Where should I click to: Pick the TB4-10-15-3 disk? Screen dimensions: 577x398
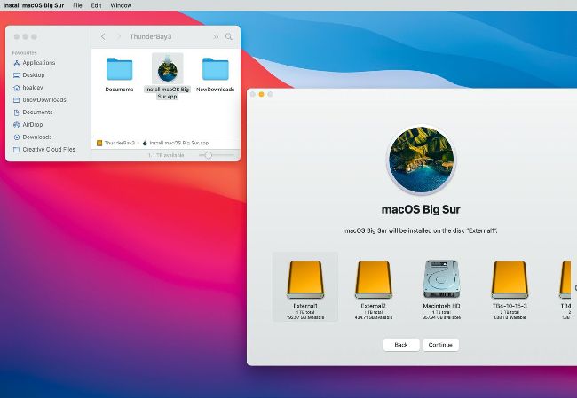(x=510, y=280)
